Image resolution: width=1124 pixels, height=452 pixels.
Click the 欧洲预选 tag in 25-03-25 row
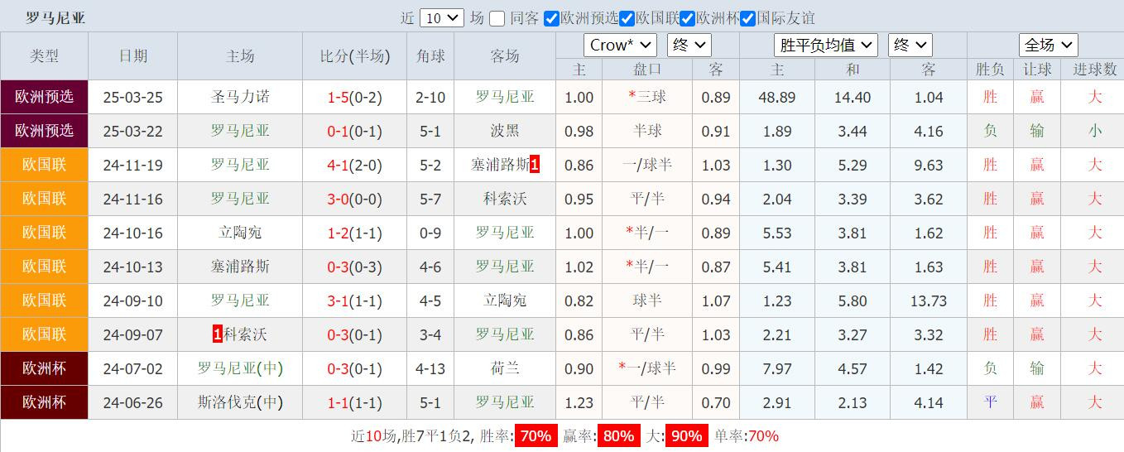click(45, 97)
